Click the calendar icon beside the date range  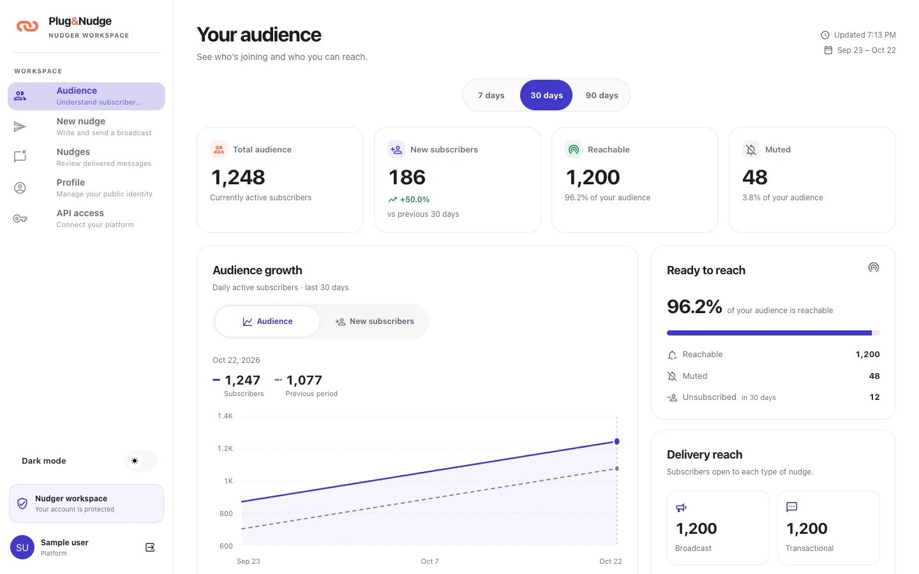tap(828, 50)
